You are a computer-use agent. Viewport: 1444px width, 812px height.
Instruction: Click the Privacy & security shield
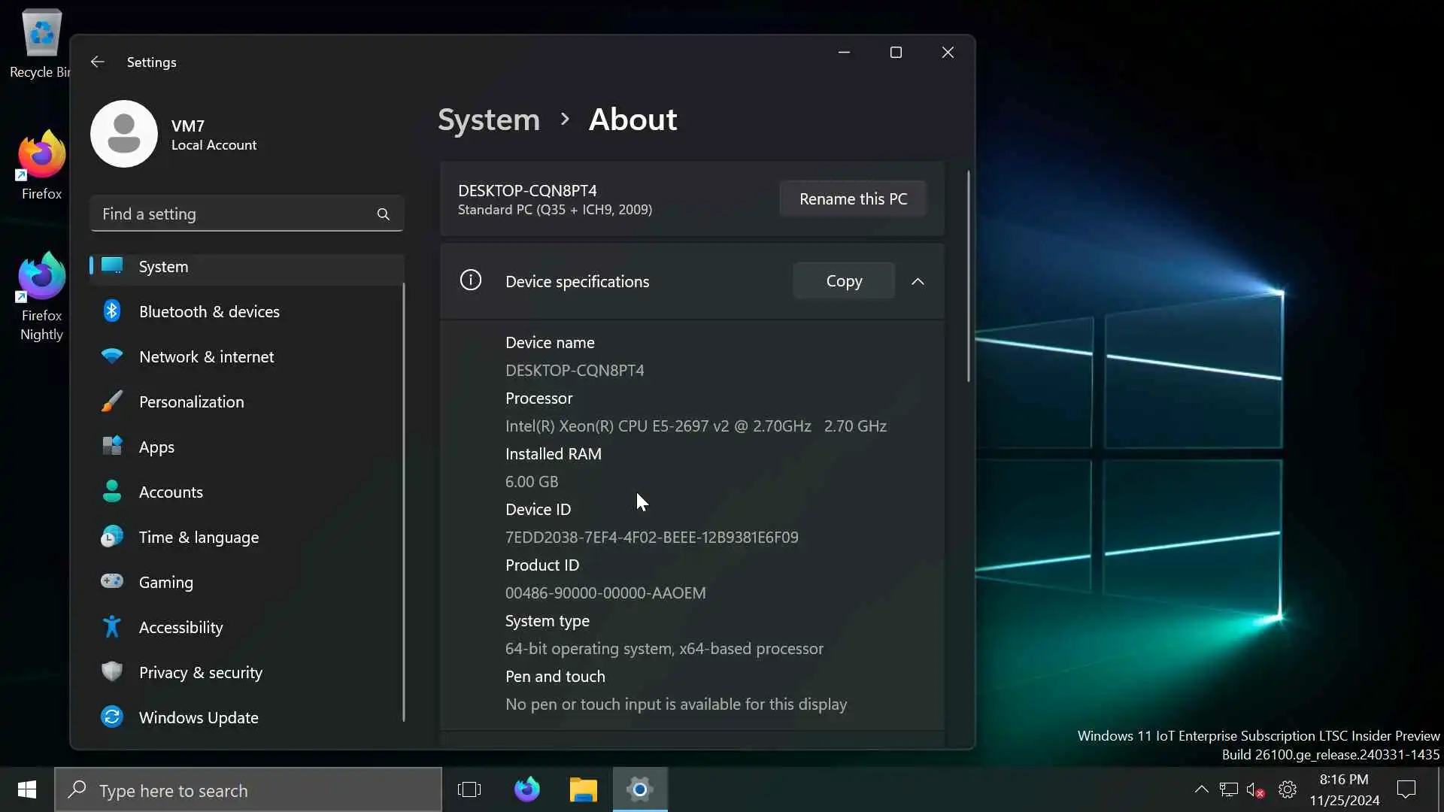[112, 672]
